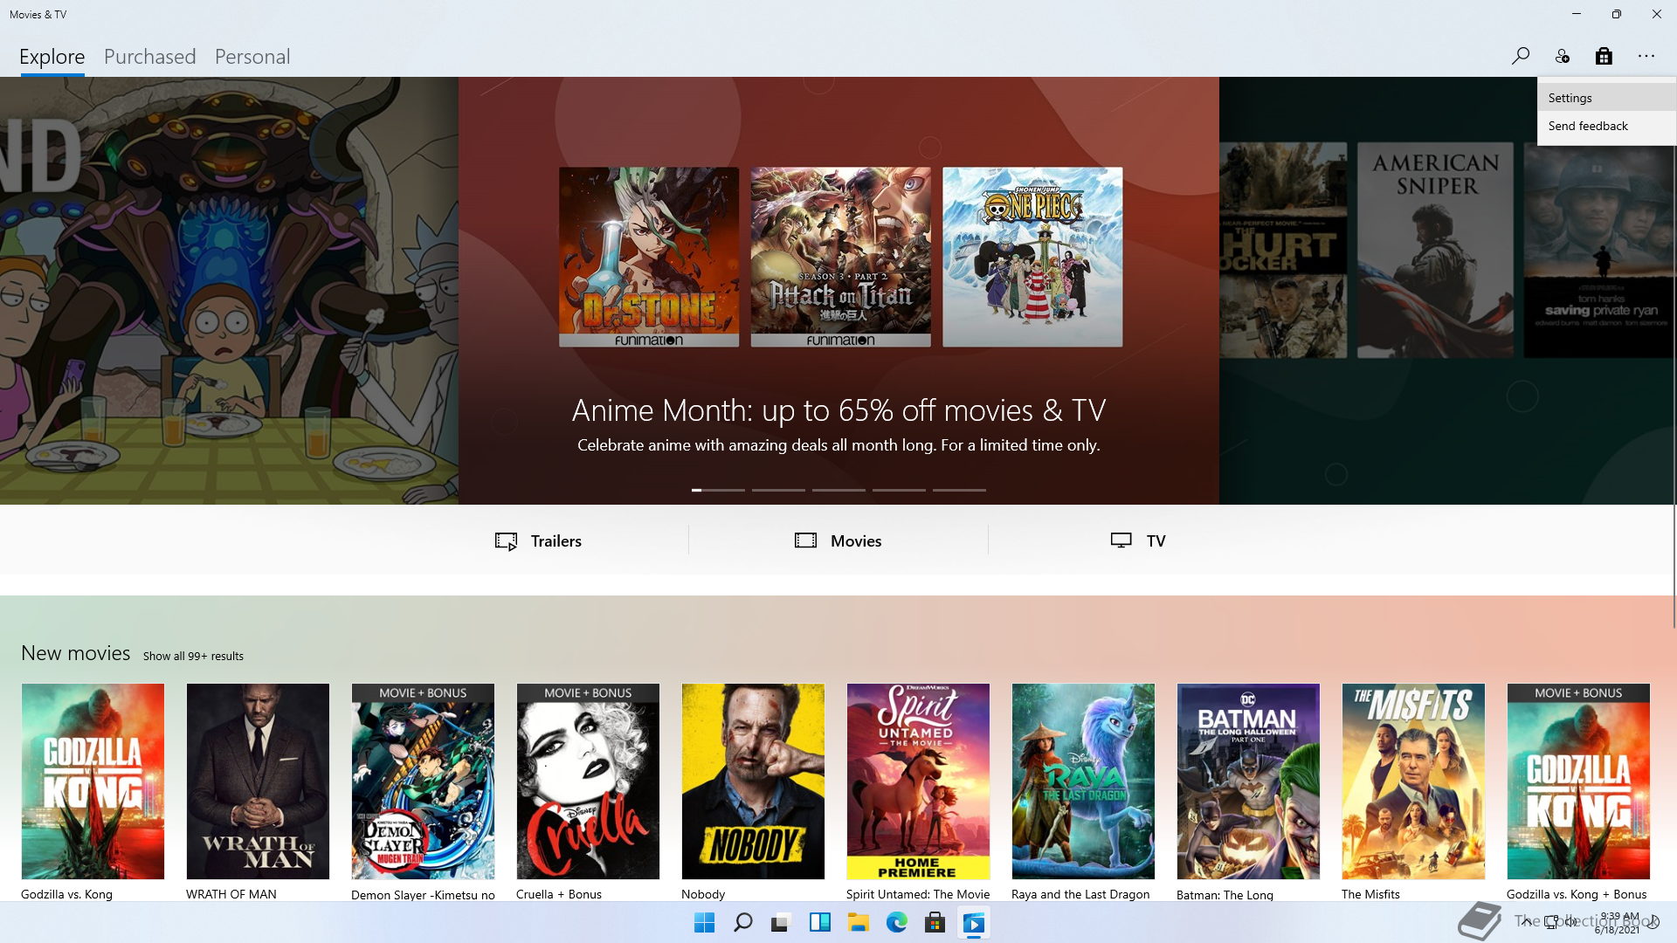This screenshot has width=1677, height=943.
Task: Open Widgets from taskbar
Action: coord(820,923)
